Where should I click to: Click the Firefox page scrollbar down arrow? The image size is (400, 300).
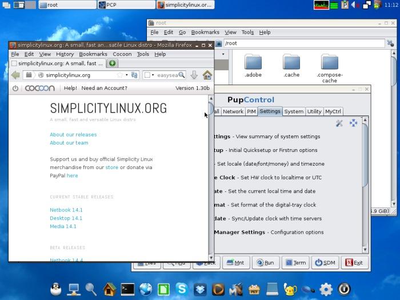point(211,258)
